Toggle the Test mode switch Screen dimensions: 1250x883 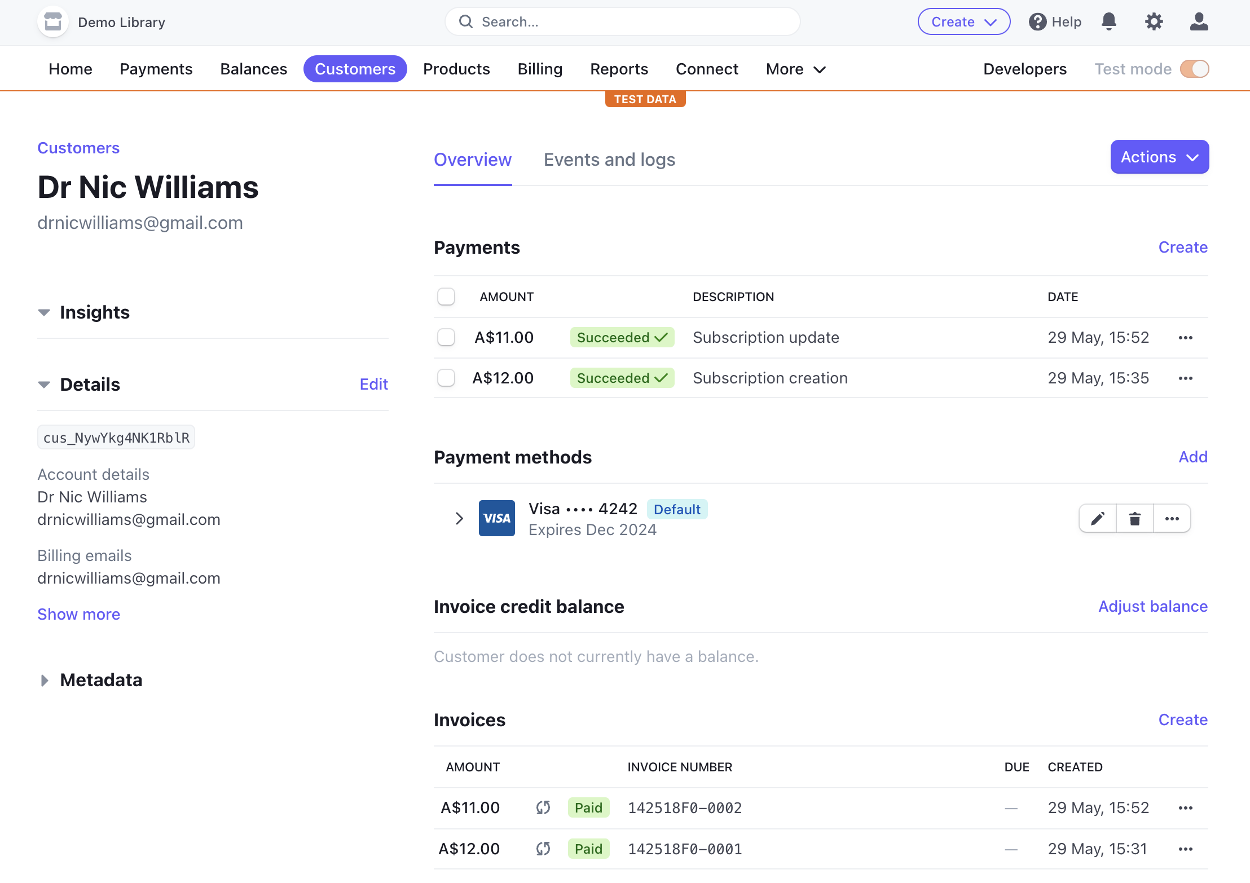point(1194,69)
